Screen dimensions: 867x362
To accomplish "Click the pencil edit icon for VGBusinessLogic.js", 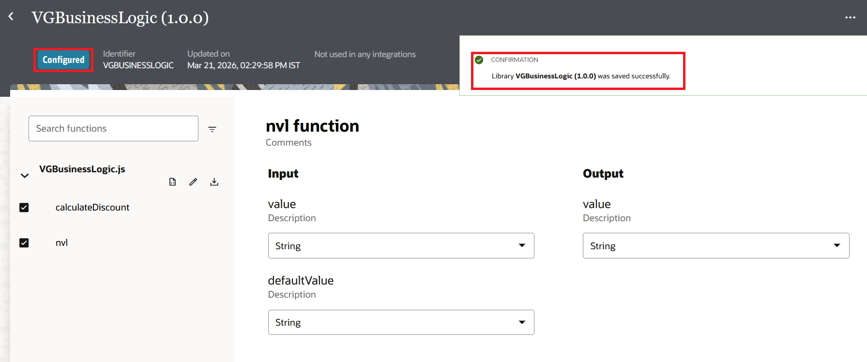I will [193, 182].
